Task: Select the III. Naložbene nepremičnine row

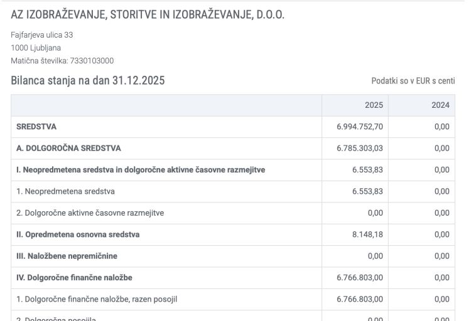Action: [233, 256]
